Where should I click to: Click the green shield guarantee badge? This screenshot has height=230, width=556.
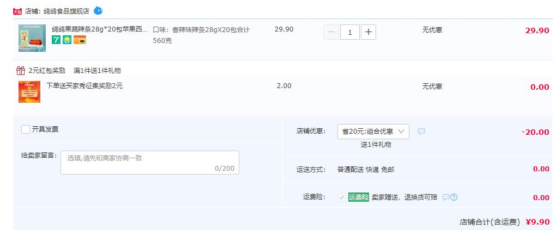point(67,40)
